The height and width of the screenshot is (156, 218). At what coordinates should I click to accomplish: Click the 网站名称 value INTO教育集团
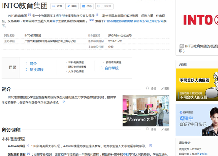pyautogui.click(x=33, y=36)
